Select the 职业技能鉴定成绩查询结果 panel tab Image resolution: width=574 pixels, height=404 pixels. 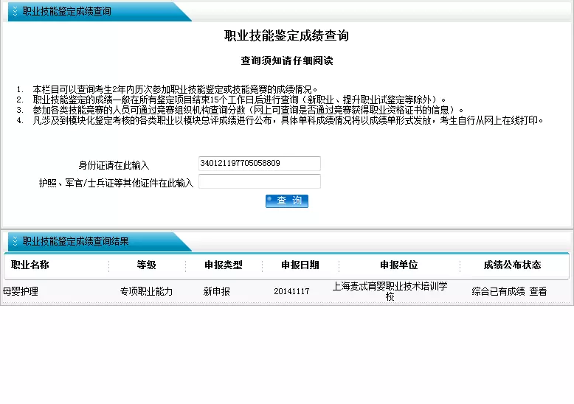pyautogui.click(x=99, y=241)
